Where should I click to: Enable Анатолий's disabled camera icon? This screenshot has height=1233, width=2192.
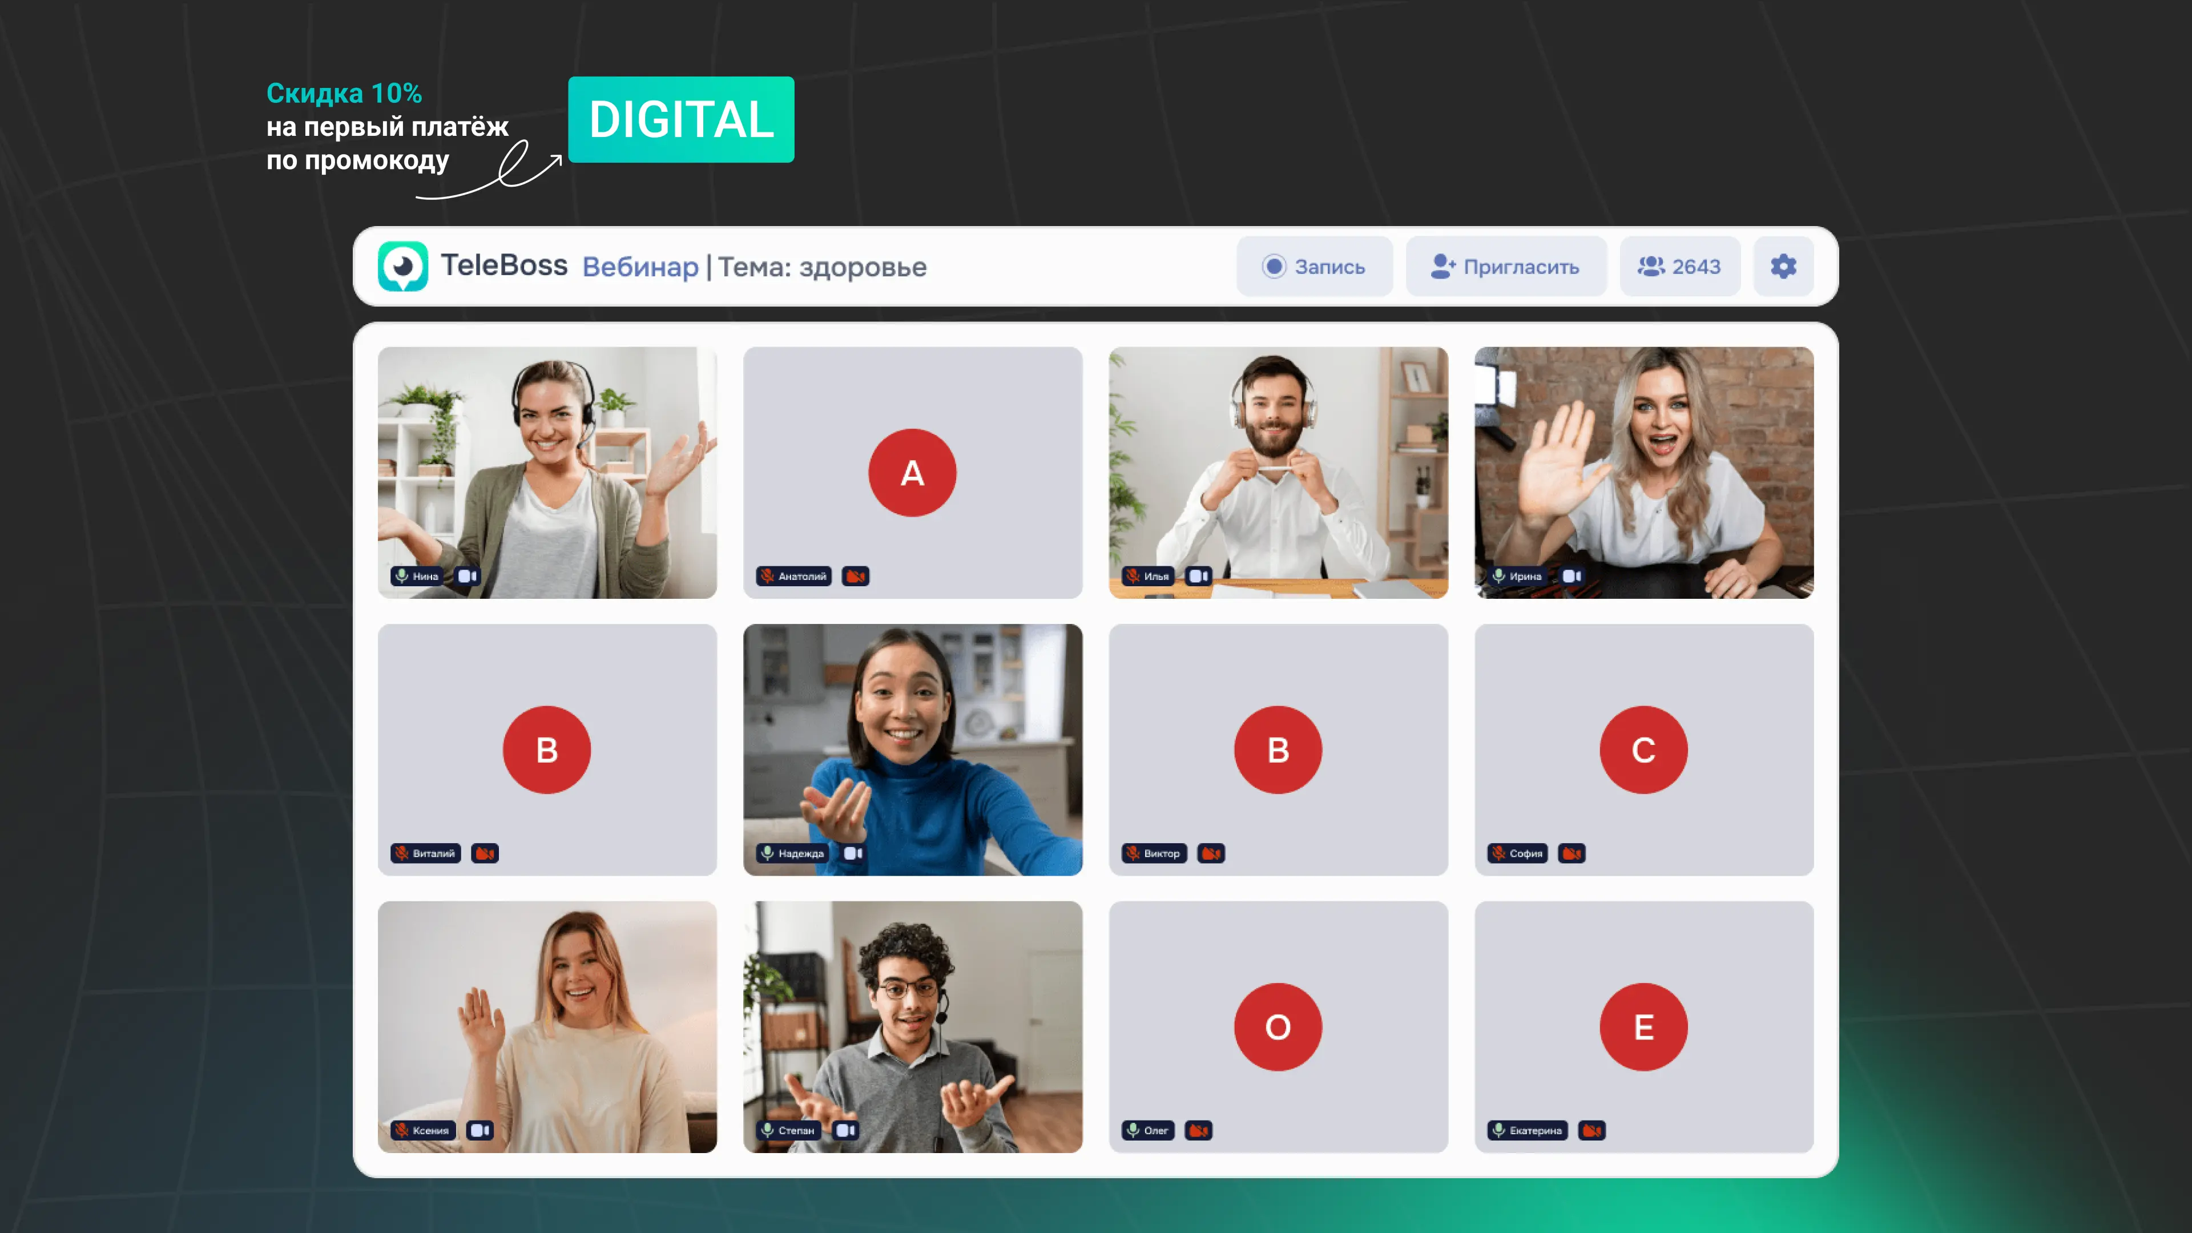point(855,576)
